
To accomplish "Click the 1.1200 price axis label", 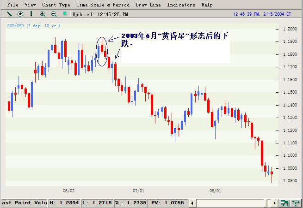I will (x=290, y=131).
